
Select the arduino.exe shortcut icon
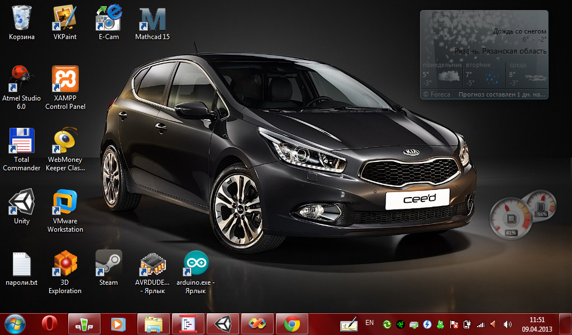click(x=196, y=264)
